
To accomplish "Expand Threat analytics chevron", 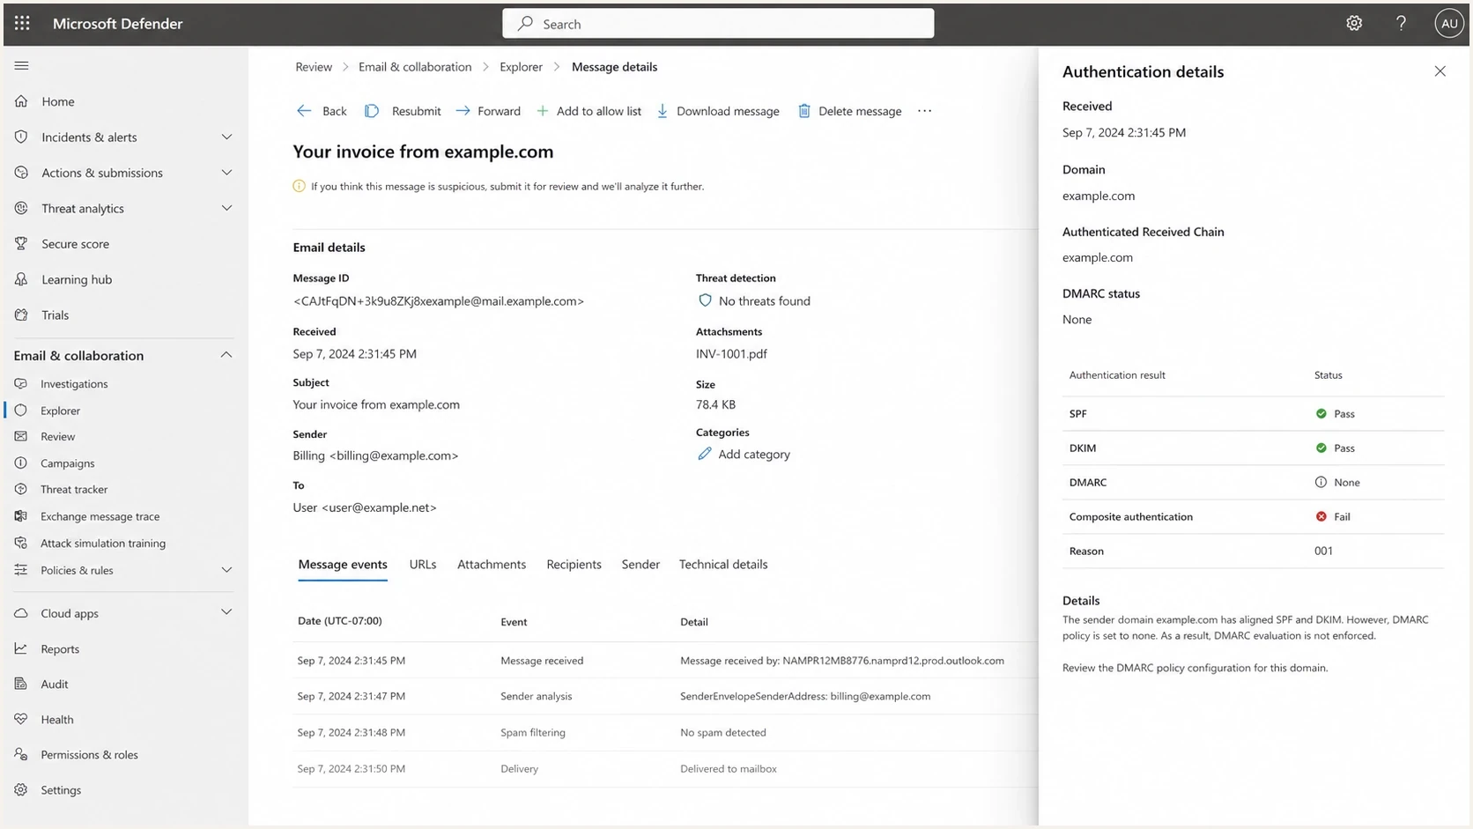I will point(226,208).
